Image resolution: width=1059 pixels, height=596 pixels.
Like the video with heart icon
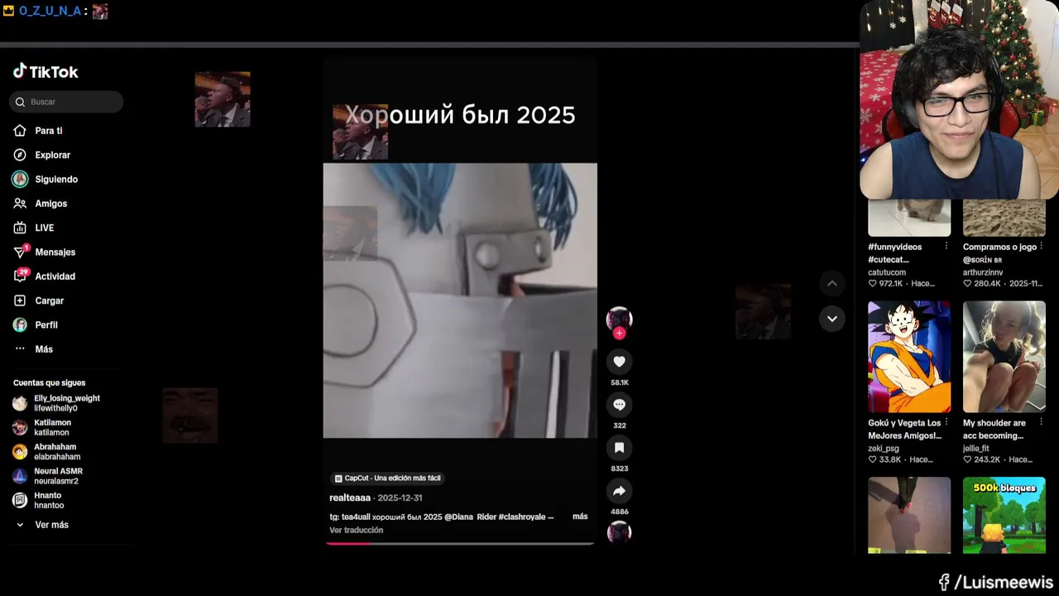619,361
